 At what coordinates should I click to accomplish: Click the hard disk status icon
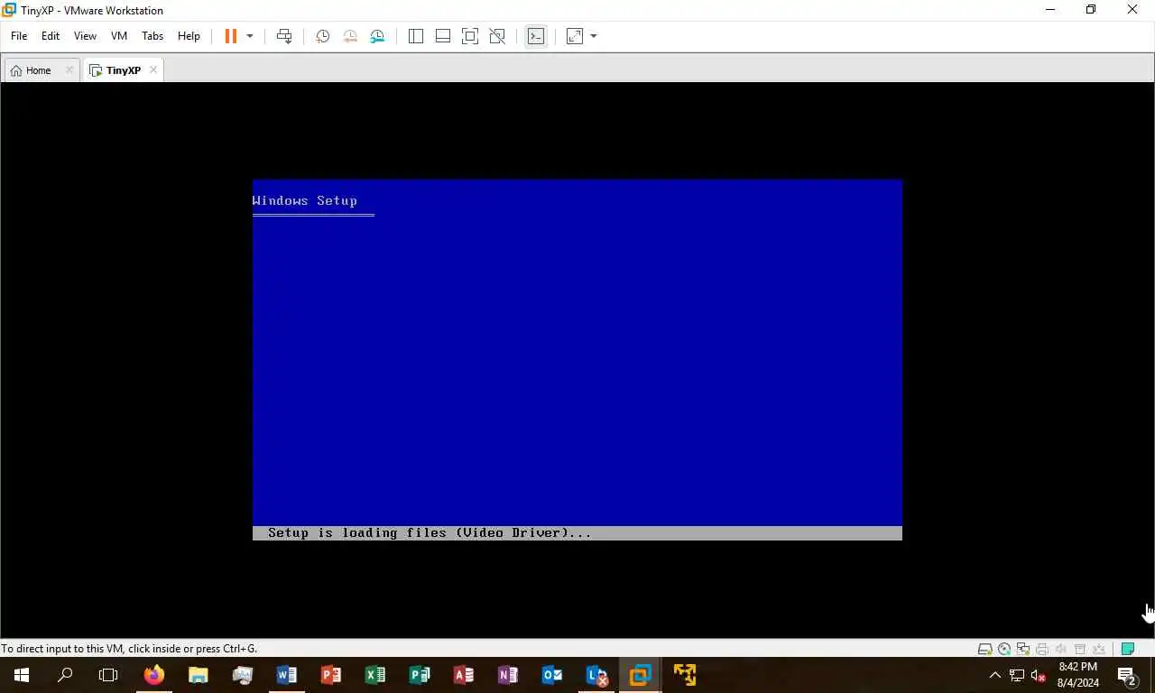985,649
